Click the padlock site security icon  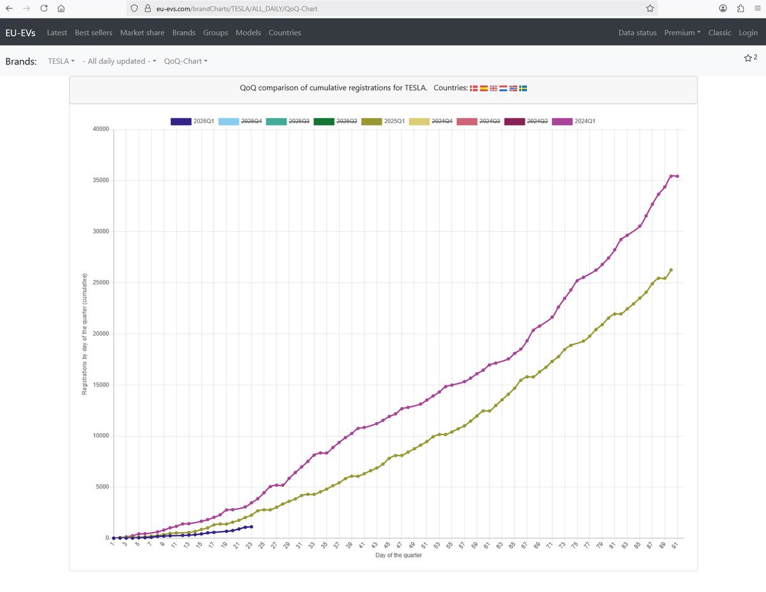point(147,8)
